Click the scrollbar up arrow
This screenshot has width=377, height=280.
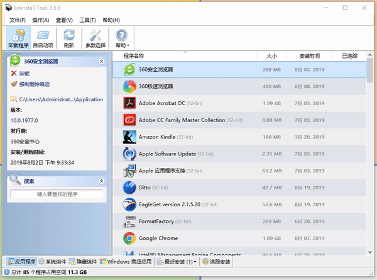(370, 55)
